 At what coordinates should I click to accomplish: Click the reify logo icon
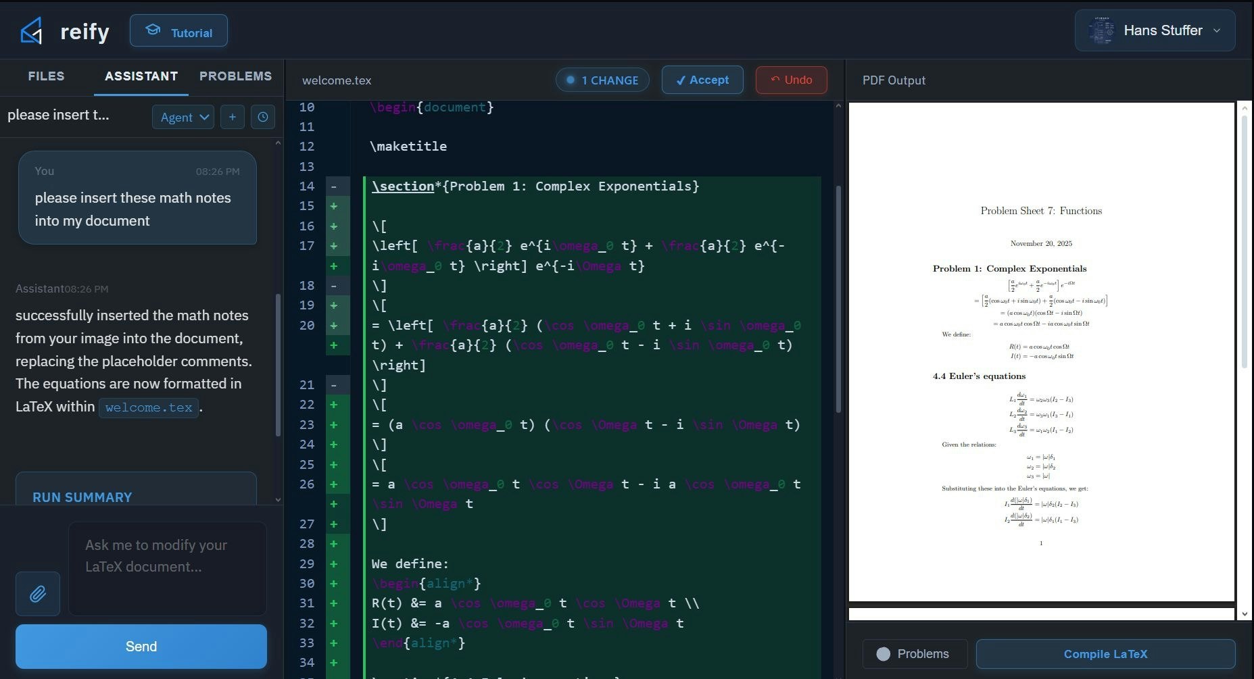pyautogui.click(x=31, y=30)
